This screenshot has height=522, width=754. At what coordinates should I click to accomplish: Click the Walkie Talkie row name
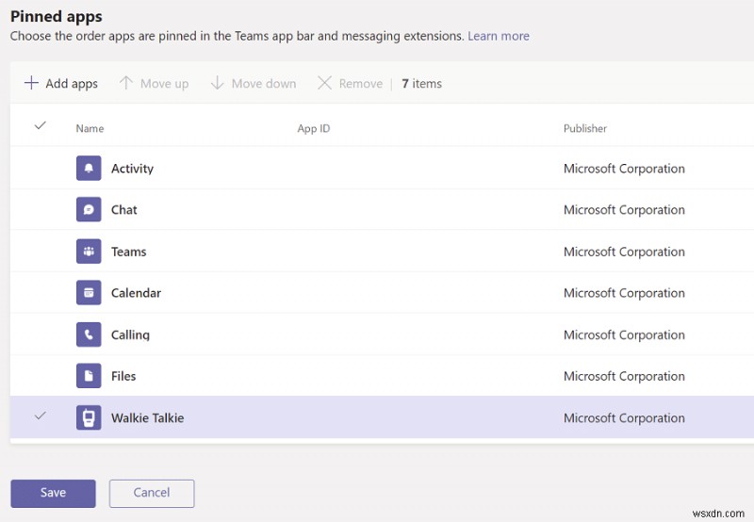[147, 418]
